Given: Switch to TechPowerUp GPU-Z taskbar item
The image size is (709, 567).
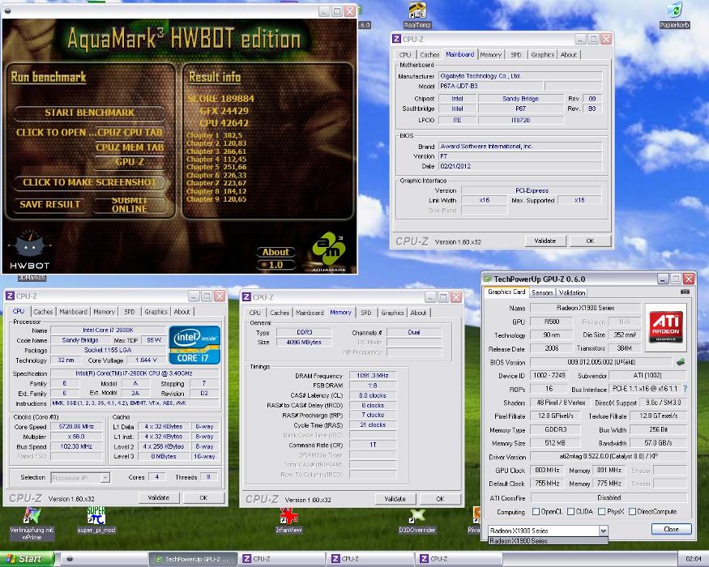Looking at the screenshot, I should click(193, 559).
